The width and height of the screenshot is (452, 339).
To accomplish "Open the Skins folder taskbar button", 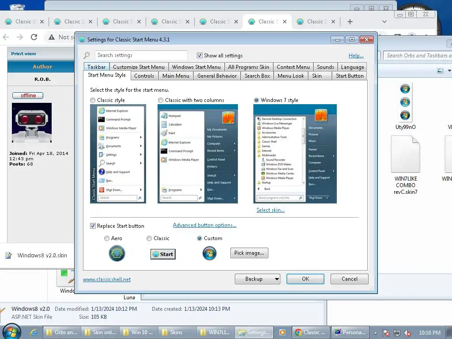I will tap(177, 332).
